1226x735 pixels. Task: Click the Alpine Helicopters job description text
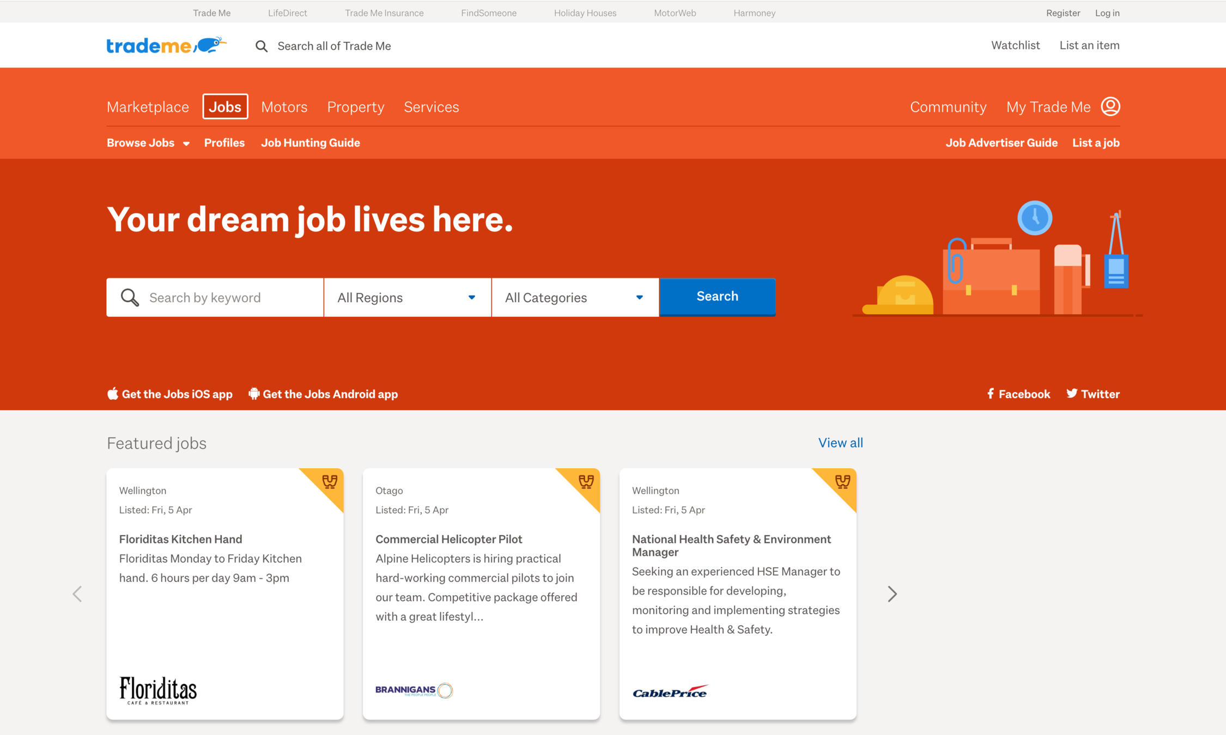[x=476, y=587]
